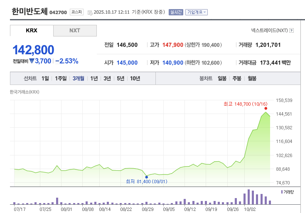Open the 기업개요 dropdown
305x213 pixels.
click(196, 12)
